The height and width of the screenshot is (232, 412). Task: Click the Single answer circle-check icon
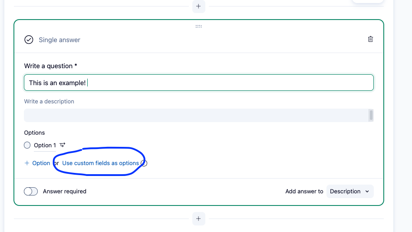(29, 40)
